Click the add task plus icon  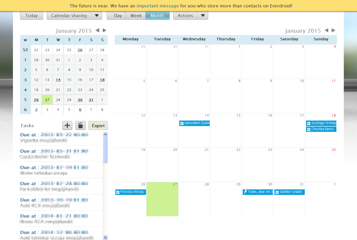point(67,126)
